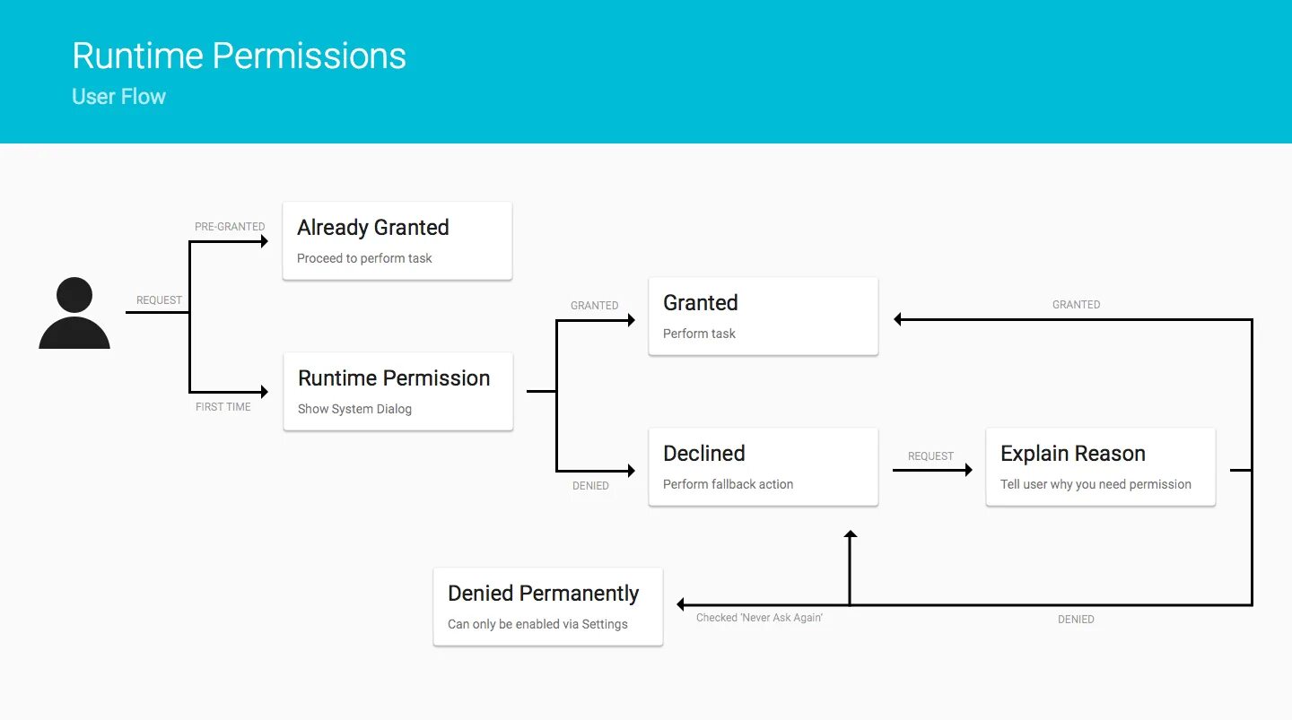The width and height of the screenshot is (1292, 720).
Task: Click the Granted Perform task card
Action: point(764,317)
